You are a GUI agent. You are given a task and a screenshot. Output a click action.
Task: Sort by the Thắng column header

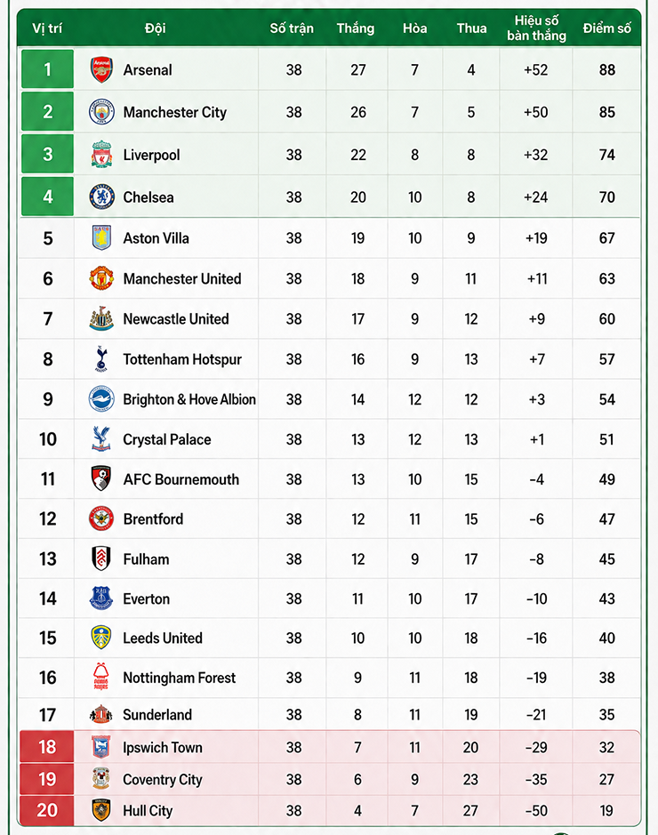point(356,28)
